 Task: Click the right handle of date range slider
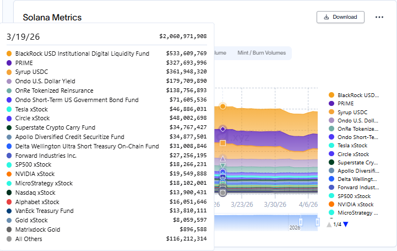(x=317, y=222)
